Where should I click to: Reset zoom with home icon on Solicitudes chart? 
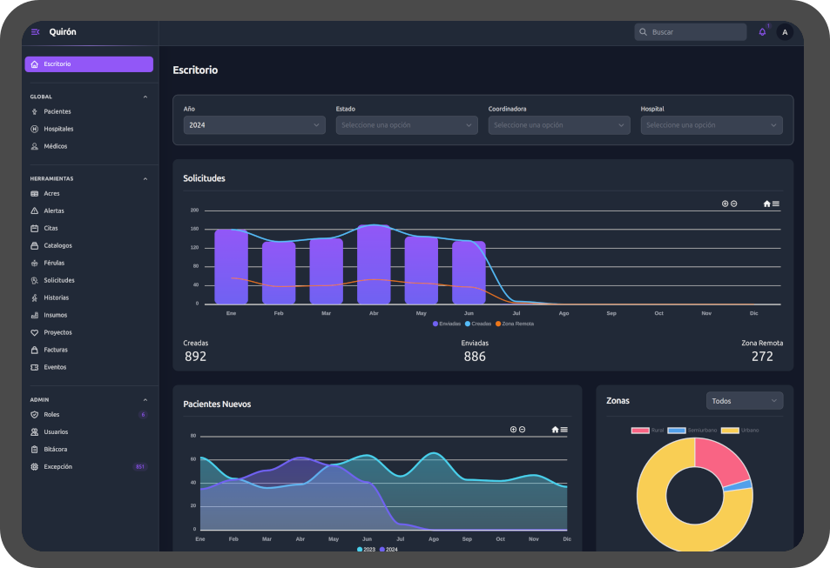(766, 204)
